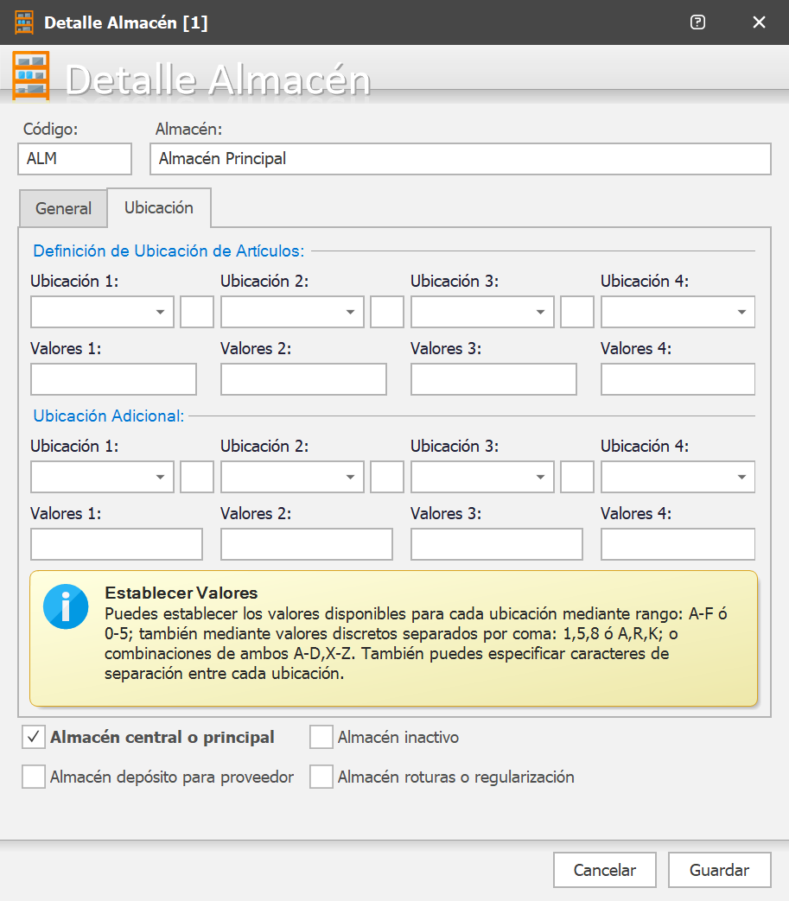Enable the Almacén inactivo checkbox

[321, 737]
